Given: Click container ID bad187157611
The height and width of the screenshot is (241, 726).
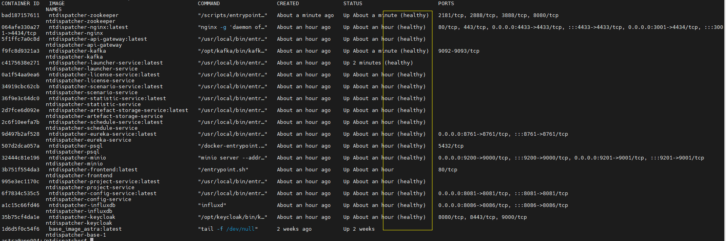Looking at the screenshot, I should pos(21,15).
